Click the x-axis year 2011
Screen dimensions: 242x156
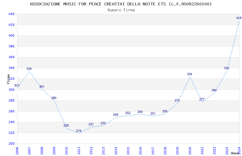click(79, 151)
